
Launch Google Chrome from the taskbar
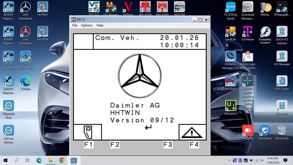(x=62, y=160)
